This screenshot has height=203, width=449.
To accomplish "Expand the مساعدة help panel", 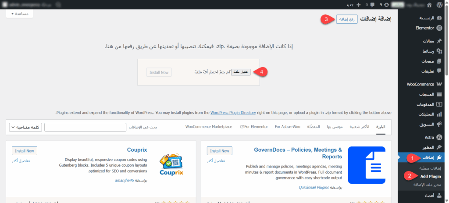I will (20, 14).
